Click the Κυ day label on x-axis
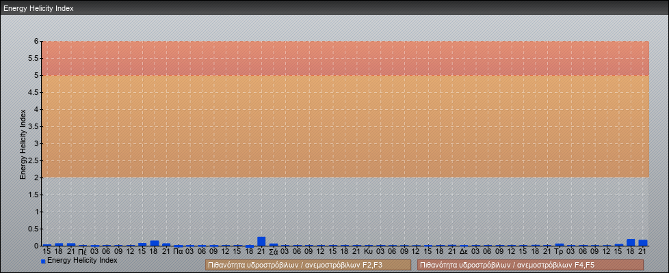This screenshot has width=669, height=273. point(369,251)
